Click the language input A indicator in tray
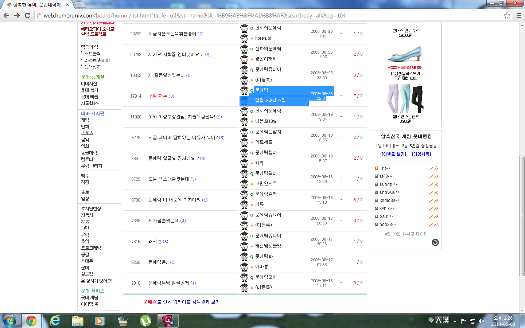Viewport: 525px width, 328px height. tap(439, 320)
